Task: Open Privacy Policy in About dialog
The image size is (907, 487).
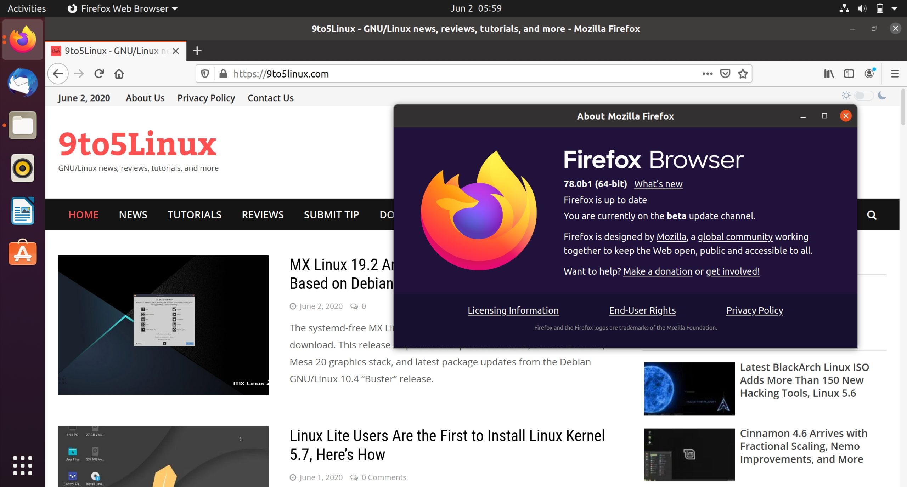Action: tap(754, 310)
